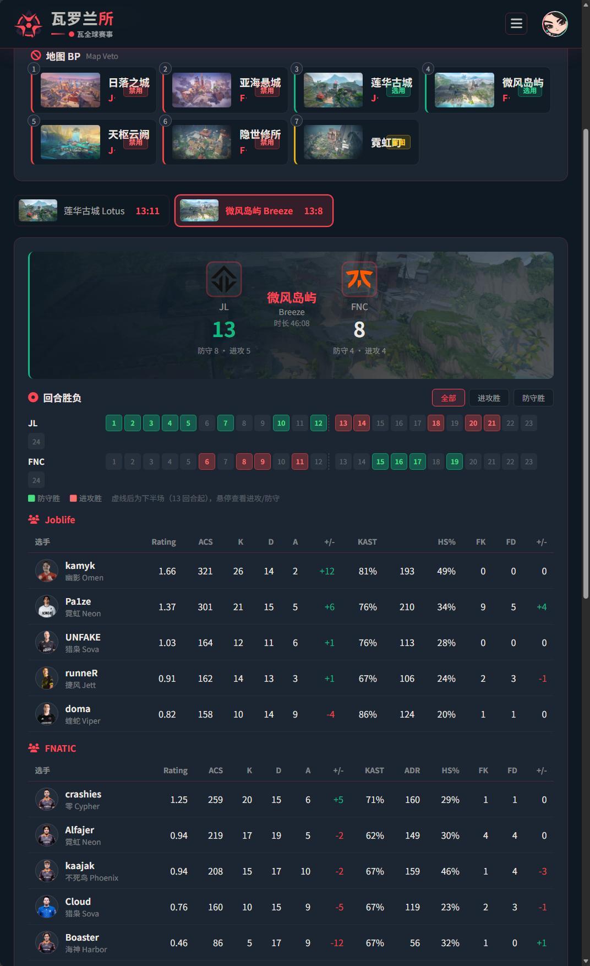Filter rounds by 进攻胜
This screenshot has width=590, height=966.
pos(489,398)
